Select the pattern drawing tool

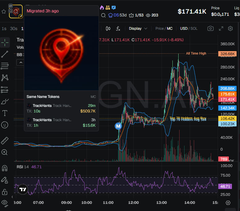(x=5, y=78)
